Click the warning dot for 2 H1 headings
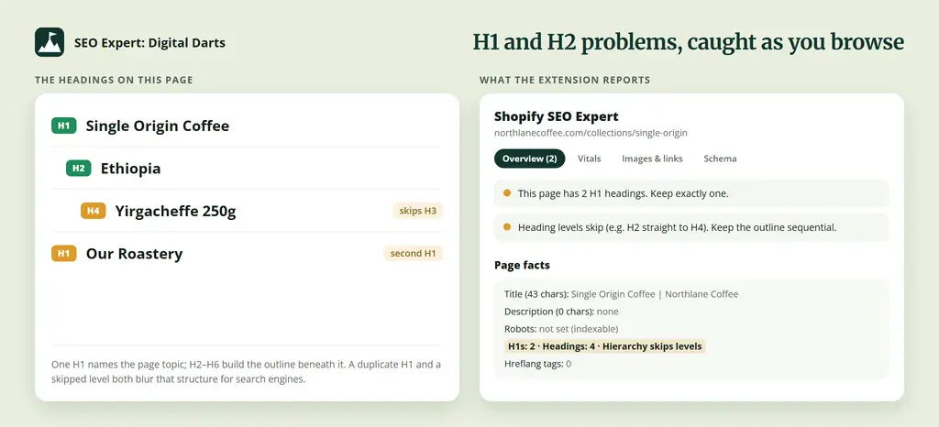The image size is (939, 427). (507, 193)
